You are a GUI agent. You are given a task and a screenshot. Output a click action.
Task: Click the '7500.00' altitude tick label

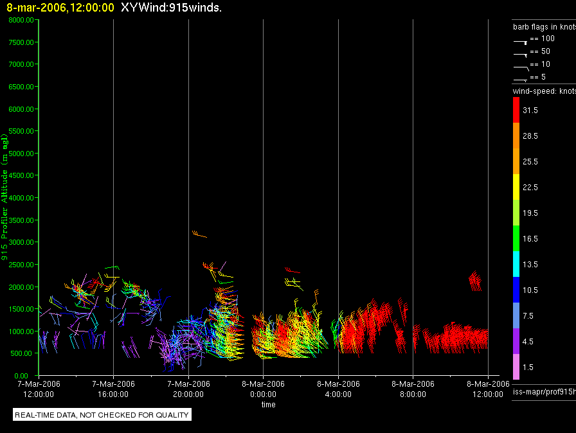point(21,42)
